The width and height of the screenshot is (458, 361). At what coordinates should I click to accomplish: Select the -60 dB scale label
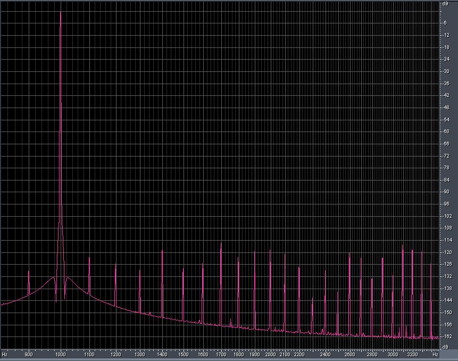446,132
